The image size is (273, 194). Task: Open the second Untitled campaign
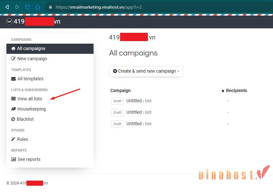(134, 112)
